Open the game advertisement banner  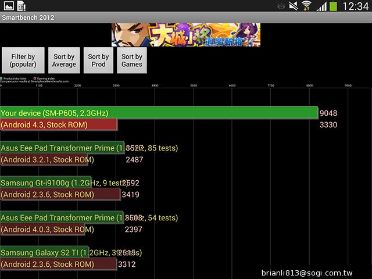coord(186,35)
